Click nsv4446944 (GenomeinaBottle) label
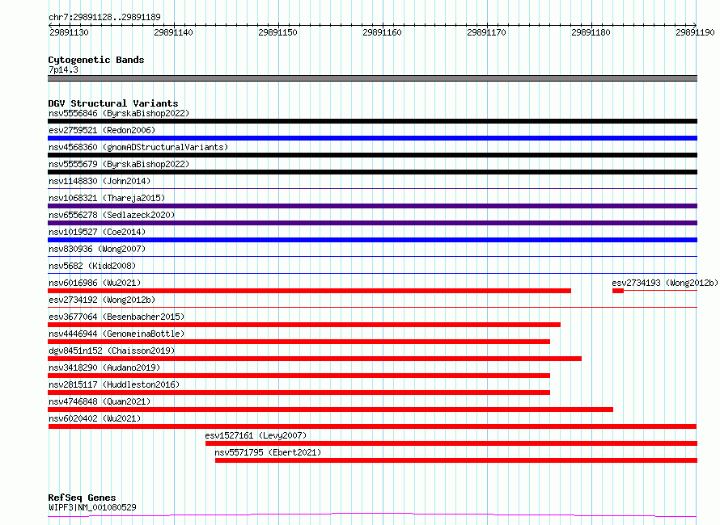 click(116, 334)
